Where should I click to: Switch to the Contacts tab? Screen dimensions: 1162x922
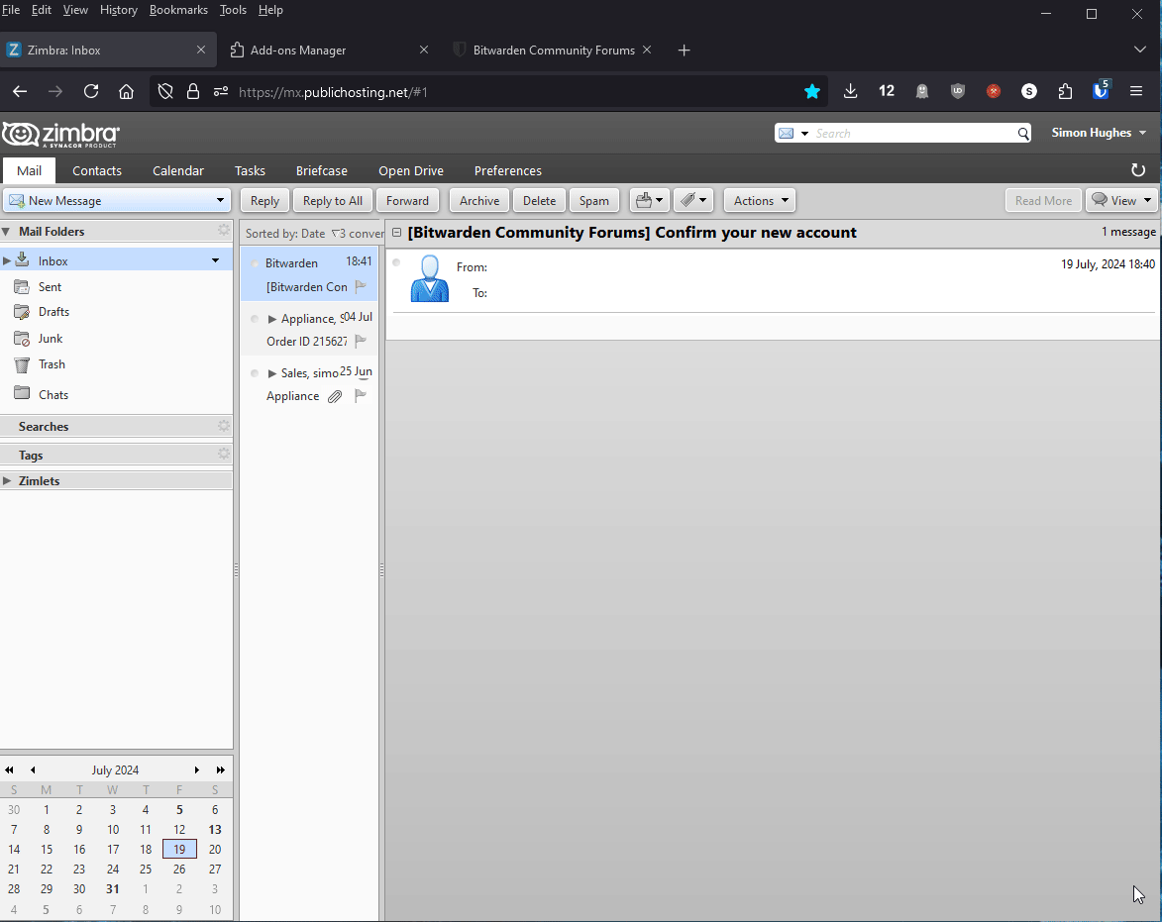point(97,170)
